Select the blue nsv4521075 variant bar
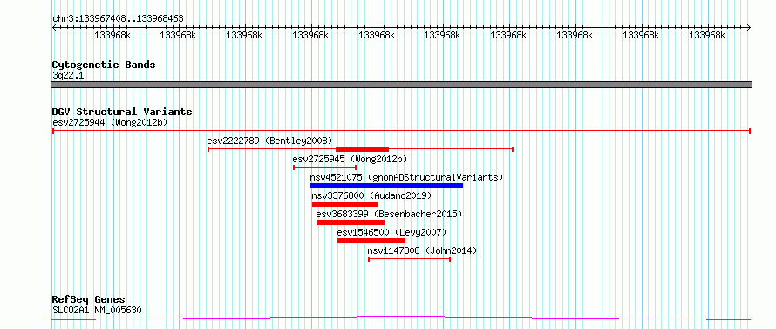The width and height of the screenshot is (776, 329). click(386, 186)
